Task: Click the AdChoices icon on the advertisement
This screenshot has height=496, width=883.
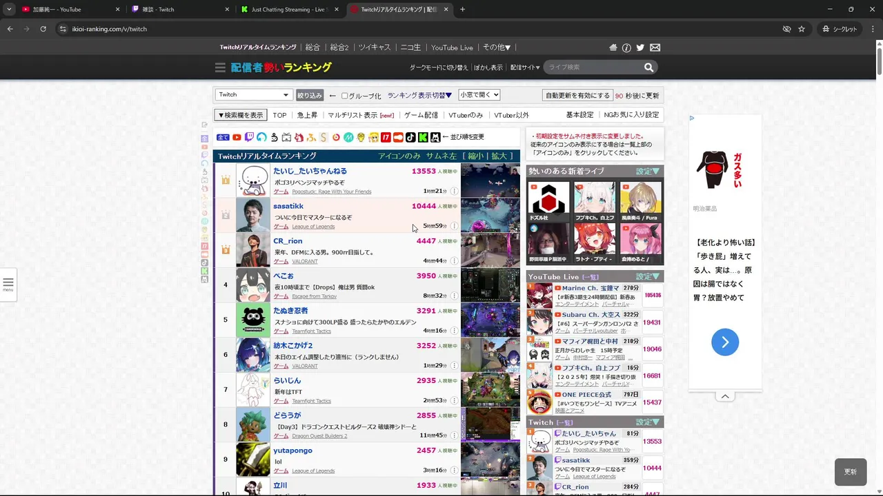Action: [x=692, y=118]
